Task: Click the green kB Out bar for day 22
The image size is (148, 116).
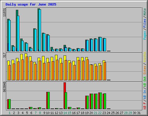Action: pyautogui.click(x=101, y=101)
